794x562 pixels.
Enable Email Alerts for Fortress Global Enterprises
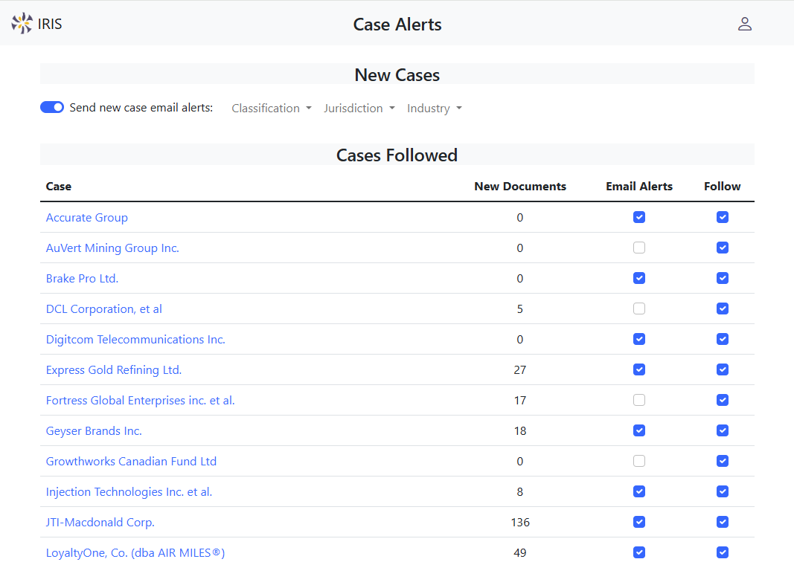639,400
